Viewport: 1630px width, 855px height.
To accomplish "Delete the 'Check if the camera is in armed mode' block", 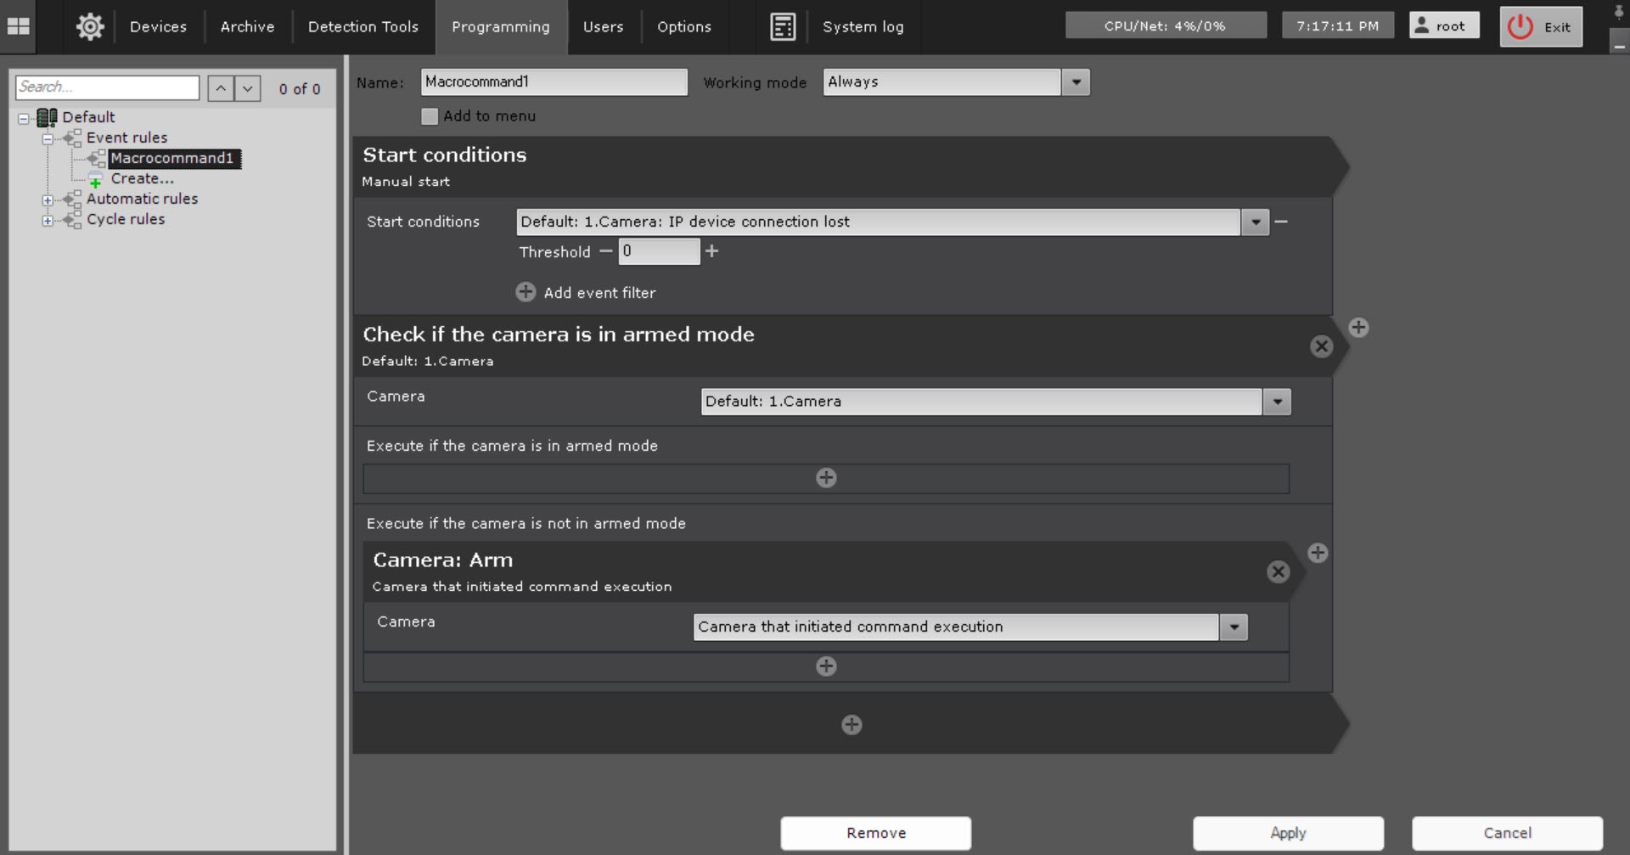I will (x=1321, y=346).
